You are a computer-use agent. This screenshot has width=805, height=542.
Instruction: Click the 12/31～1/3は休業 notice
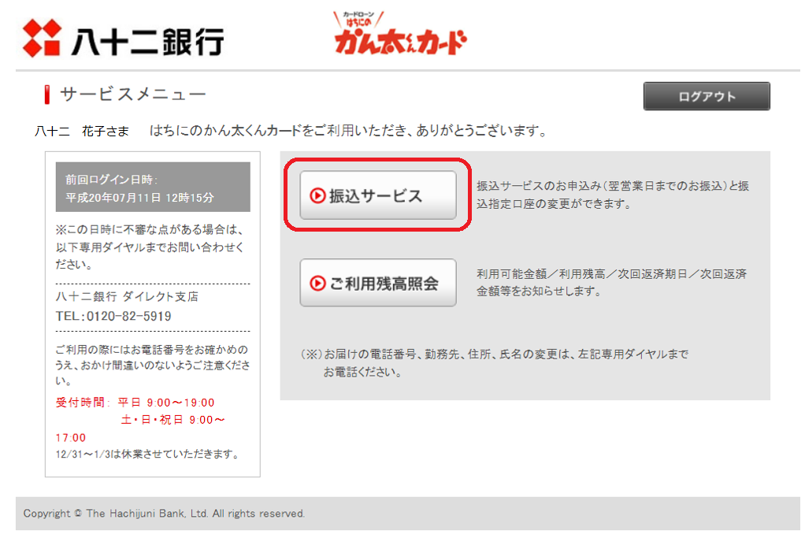tap(147, 455)
